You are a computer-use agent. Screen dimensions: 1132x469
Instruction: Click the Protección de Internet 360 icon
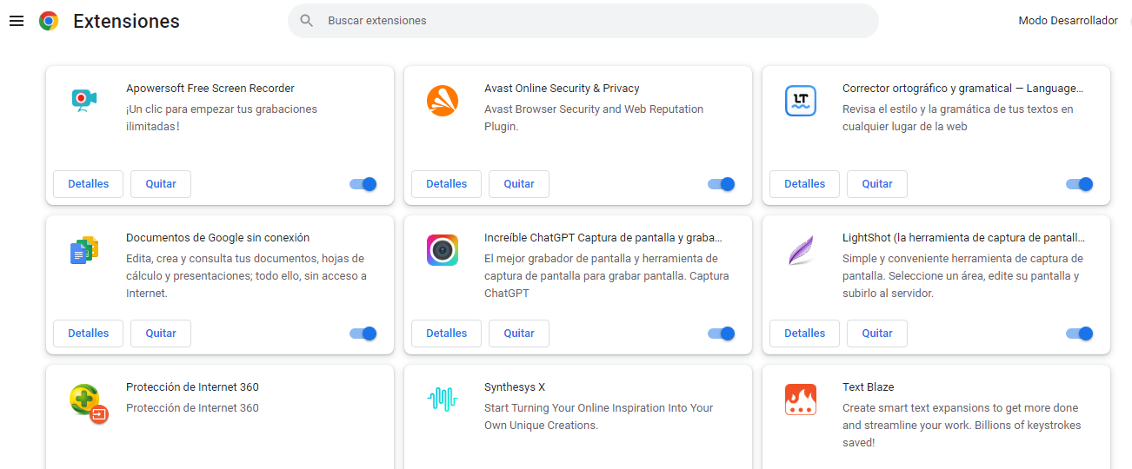[87, 401]
